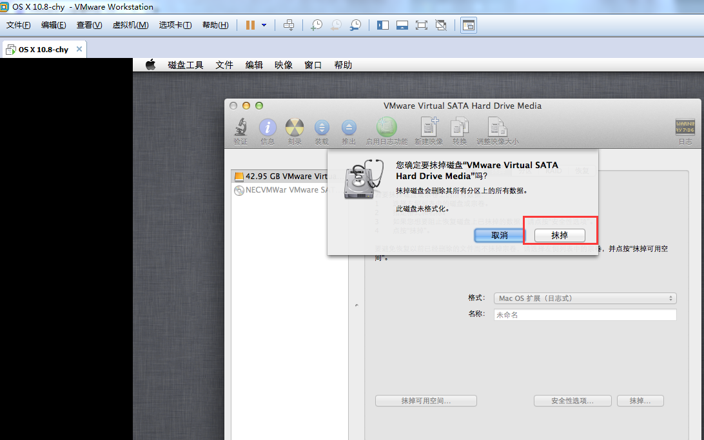The height and width of the screenshot is (440, 704).
Task: Cancel the erase dialog with 取消
Action: [499, 235]
